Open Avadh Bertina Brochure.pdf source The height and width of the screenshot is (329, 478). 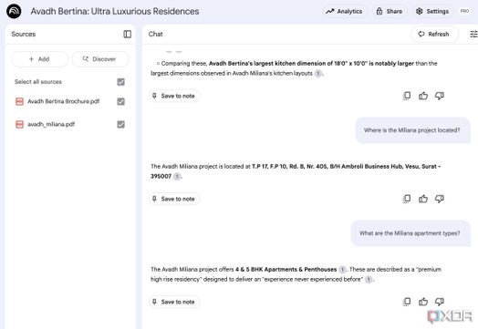(64, 101)
